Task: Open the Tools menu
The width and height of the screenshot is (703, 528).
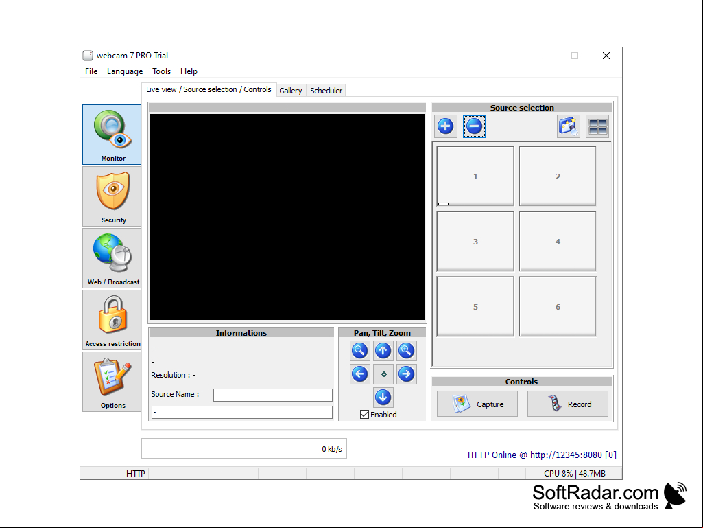Action: click(x=161, y=71)
